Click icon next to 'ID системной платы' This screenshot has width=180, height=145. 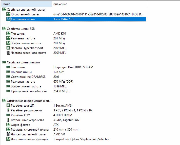8,14
